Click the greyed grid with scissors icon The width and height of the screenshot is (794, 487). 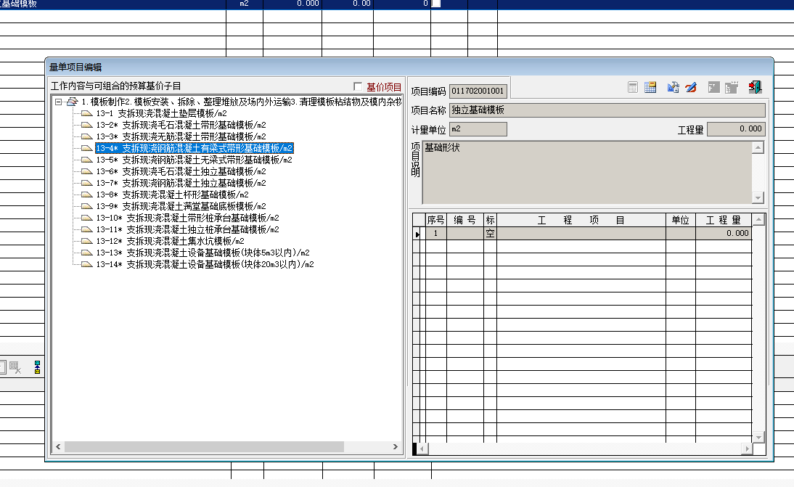[15, 367]
